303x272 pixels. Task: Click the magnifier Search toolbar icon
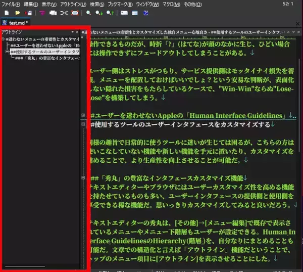(x=89, y=12)
